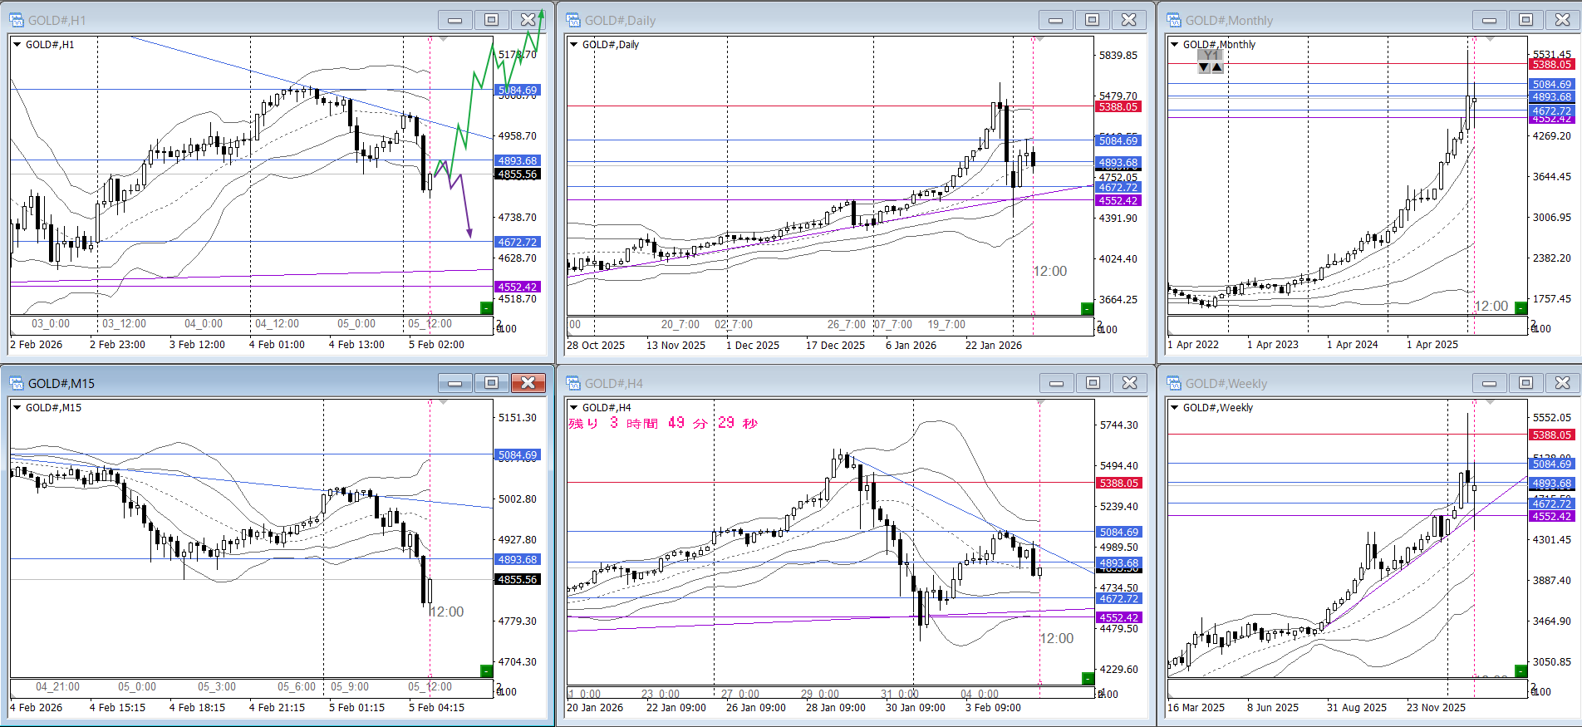Select the red 5388.05 price label on Daily chart
This screenshot has height=727, width=1582.
pos(1118,107)
